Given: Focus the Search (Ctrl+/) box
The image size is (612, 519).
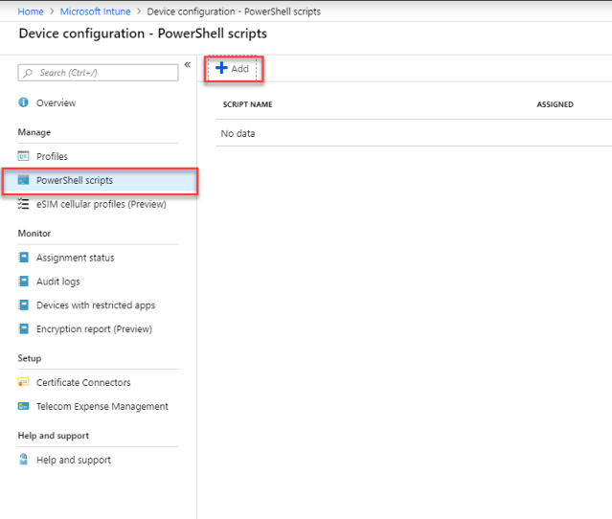Looking at the screenshot, I should (99, 73).
